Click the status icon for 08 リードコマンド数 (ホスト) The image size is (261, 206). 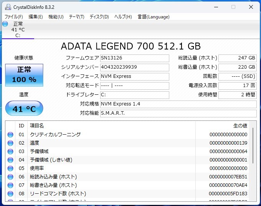[10, 194]
